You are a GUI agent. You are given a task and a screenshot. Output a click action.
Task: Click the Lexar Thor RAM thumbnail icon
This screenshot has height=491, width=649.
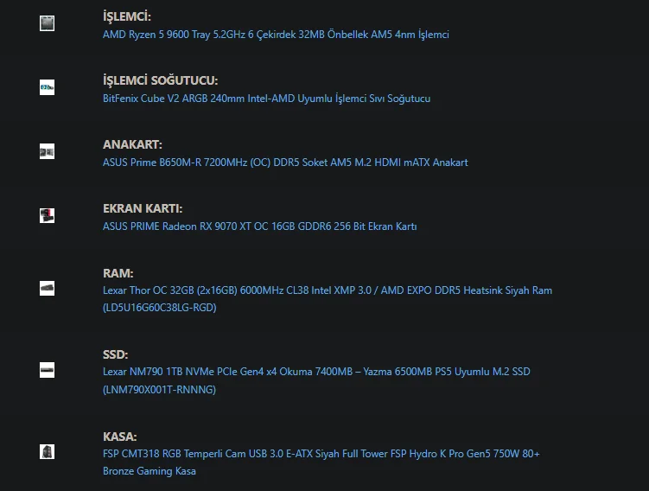47,288
